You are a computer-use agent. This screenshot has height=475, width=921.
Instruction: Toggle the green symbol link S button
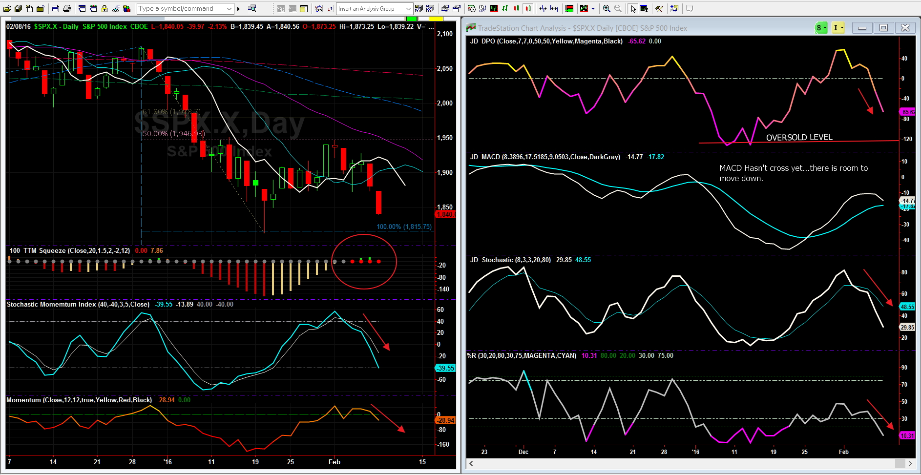coord(819,28)
